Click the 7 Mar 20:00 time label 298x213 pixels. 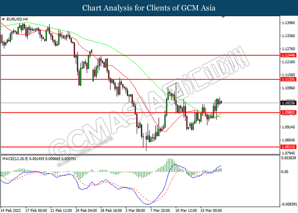click(x=160, y=210)
